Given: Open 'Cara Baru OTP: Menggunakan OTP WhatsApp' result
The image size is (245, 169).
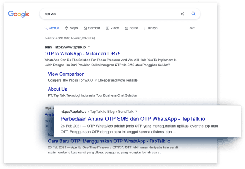Looking at the screenshot, I should pyautogui.click(x=109, y=141).
